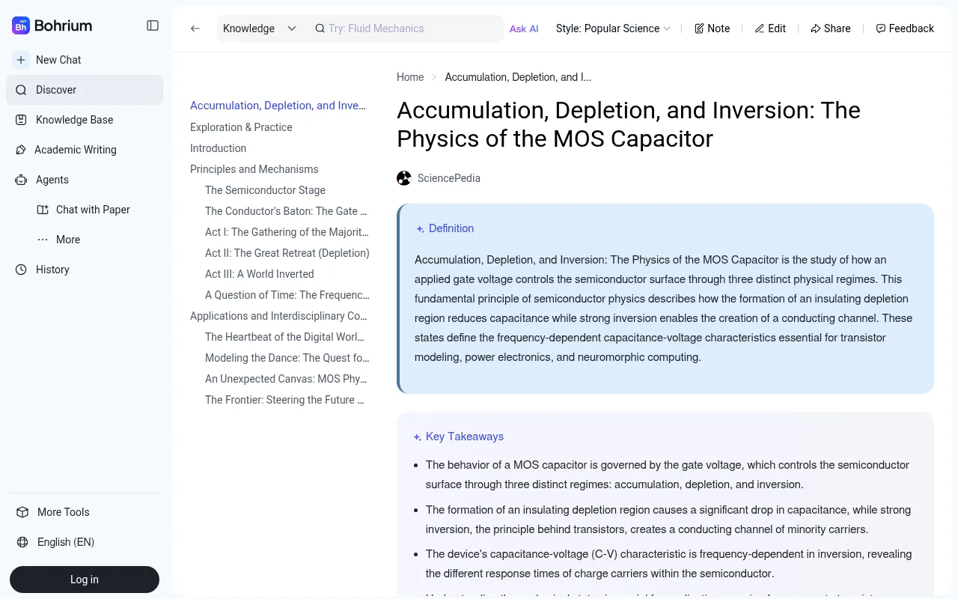958x599 pixels.
Task: Select The Conductor's Baton outline entry
Action: [287, 211]
